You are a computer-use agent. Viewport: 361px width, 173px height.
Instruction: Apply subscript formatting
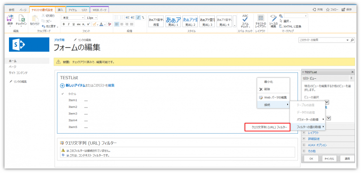[x=84, y=24]
